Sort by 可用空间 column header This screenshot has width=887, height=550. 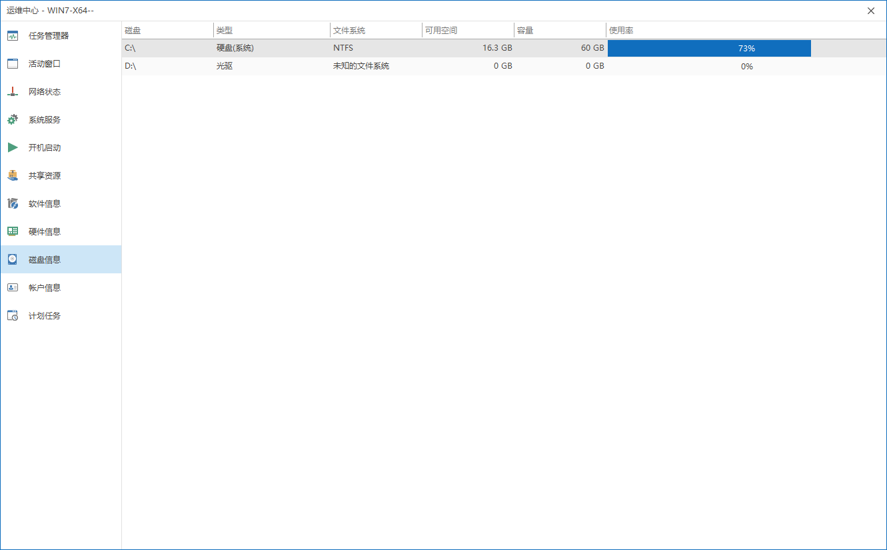point(468,31)
